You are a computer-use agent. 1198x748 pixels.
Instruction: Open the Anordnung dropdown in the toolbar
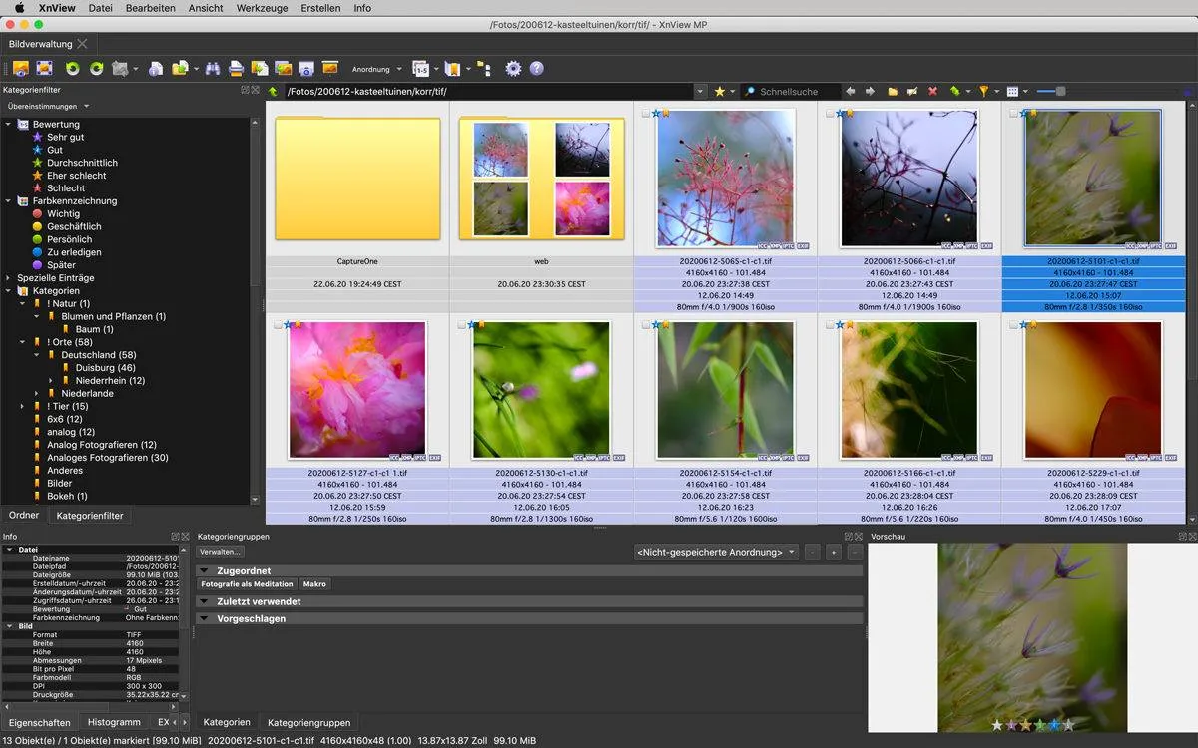tap(376, 68)
